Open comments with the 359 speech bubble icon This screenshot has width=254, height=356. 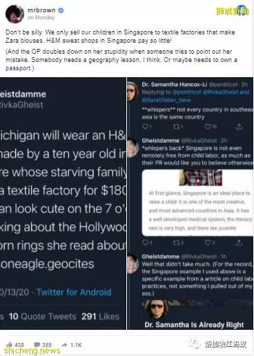tap(37, 345)
